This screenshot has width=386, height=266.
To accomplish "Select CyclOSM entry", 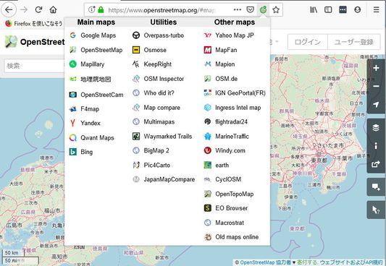I will click(x=222, y=179).
